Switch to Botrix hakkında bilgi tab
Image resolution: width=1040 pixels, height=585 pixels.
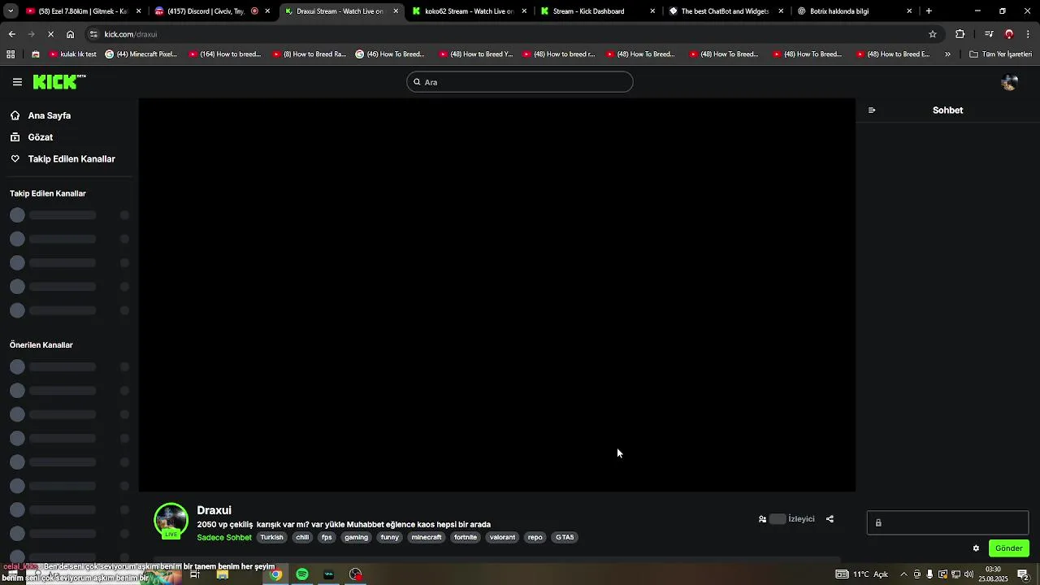point(853,11)
